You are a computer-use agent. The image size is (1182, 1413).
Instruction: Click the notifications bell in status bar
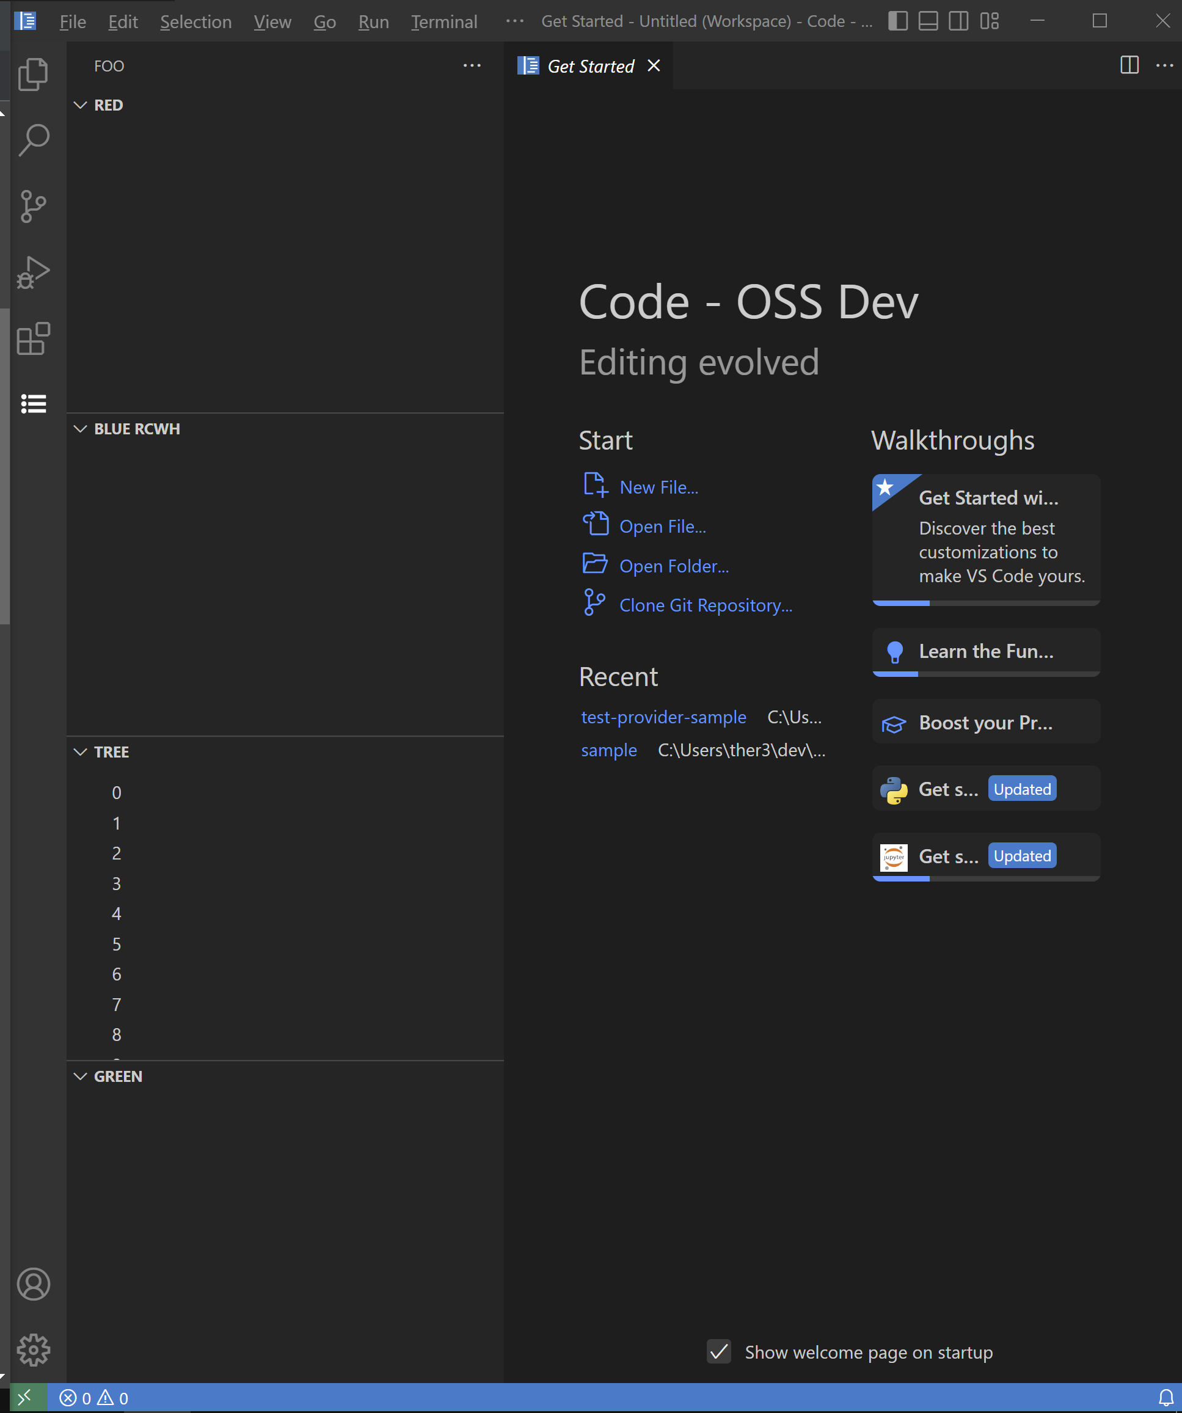[1166, 1398]
